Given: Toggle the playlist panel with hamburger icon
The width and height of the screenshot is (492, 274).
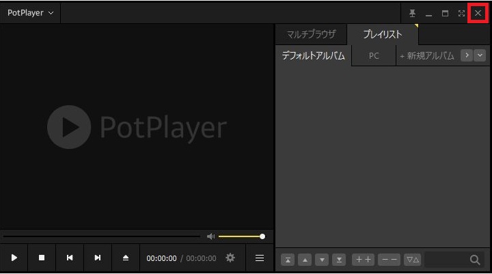Looking at the screenshot, I should (260, 258).
